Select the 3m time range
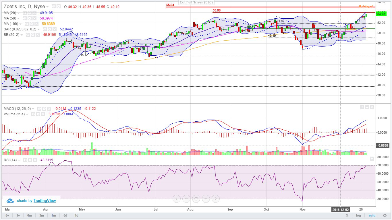 42,215
